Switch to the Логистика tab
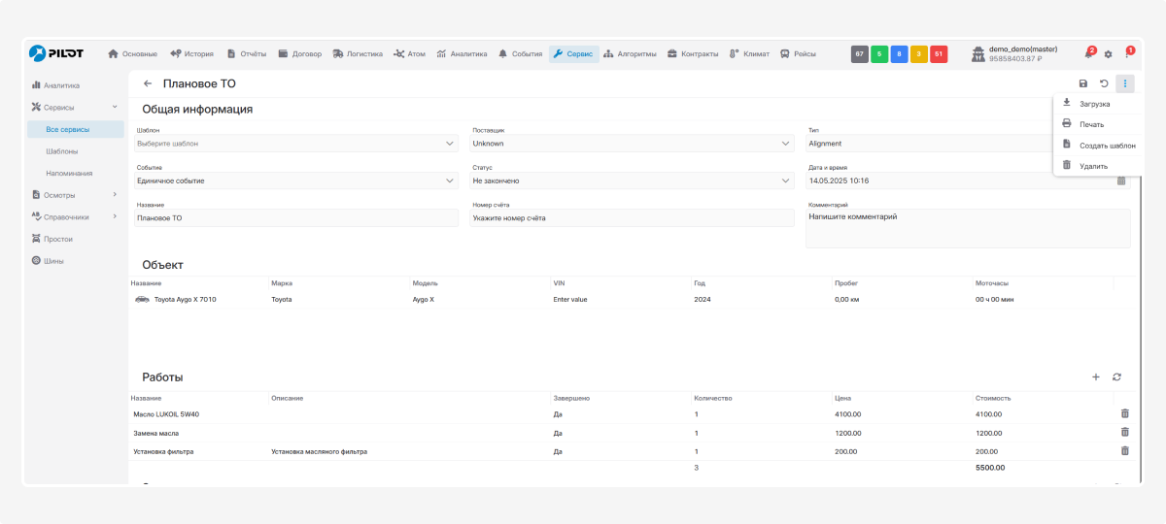 [x=358, y=54]
